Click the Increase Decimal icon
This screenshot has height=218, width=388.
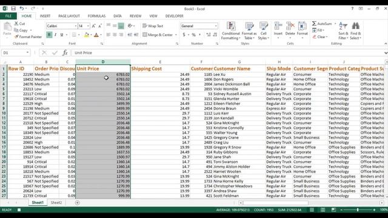pos(209,35)
